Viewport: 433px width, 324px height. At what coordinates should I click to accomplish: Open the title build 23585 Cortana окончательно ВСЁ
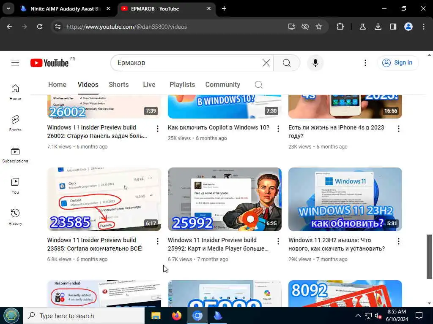point(95,244)
